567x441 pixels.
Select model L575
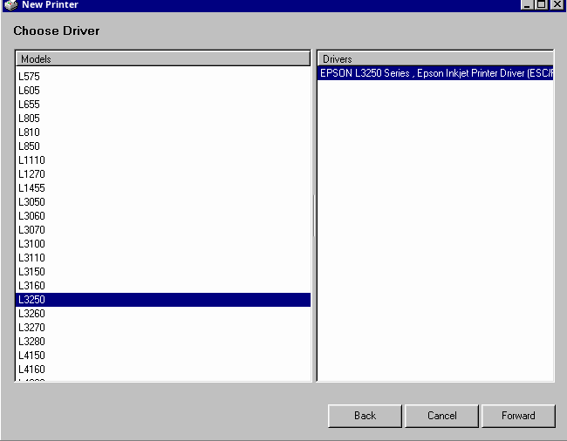[x=163, y=76]
